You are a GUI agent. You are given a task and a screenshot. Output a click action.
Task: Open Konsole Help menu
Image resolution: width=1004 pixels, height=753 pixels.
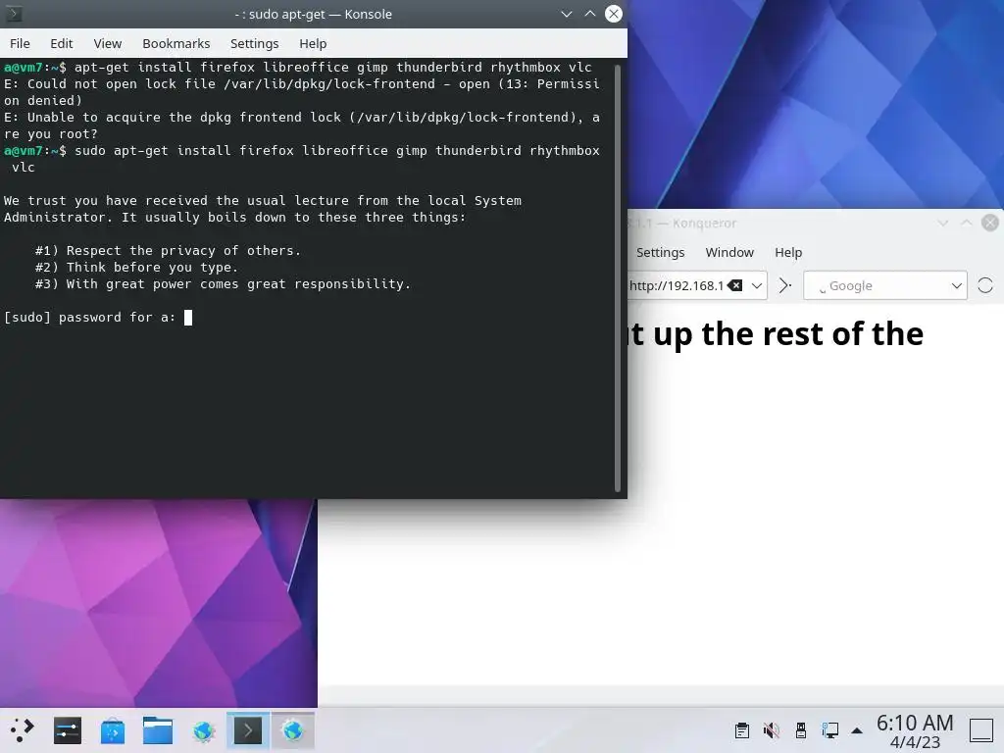tap(313, 43)
